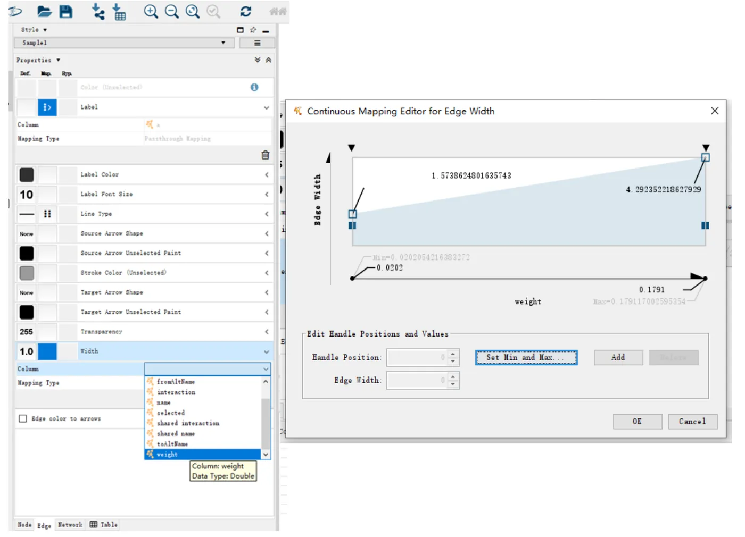Open Stroke Color (Unselected) gray swatch
This screenshot has height=537, width=745.
(27, 273)
